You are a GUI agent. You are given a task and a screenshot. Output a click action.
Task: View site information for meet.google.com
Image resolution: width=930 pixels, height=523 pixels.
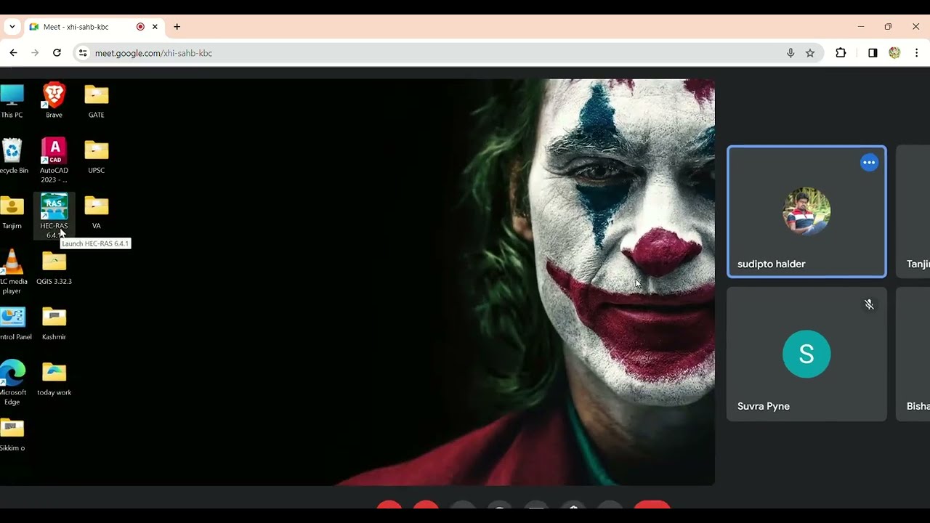coord(83,53)
